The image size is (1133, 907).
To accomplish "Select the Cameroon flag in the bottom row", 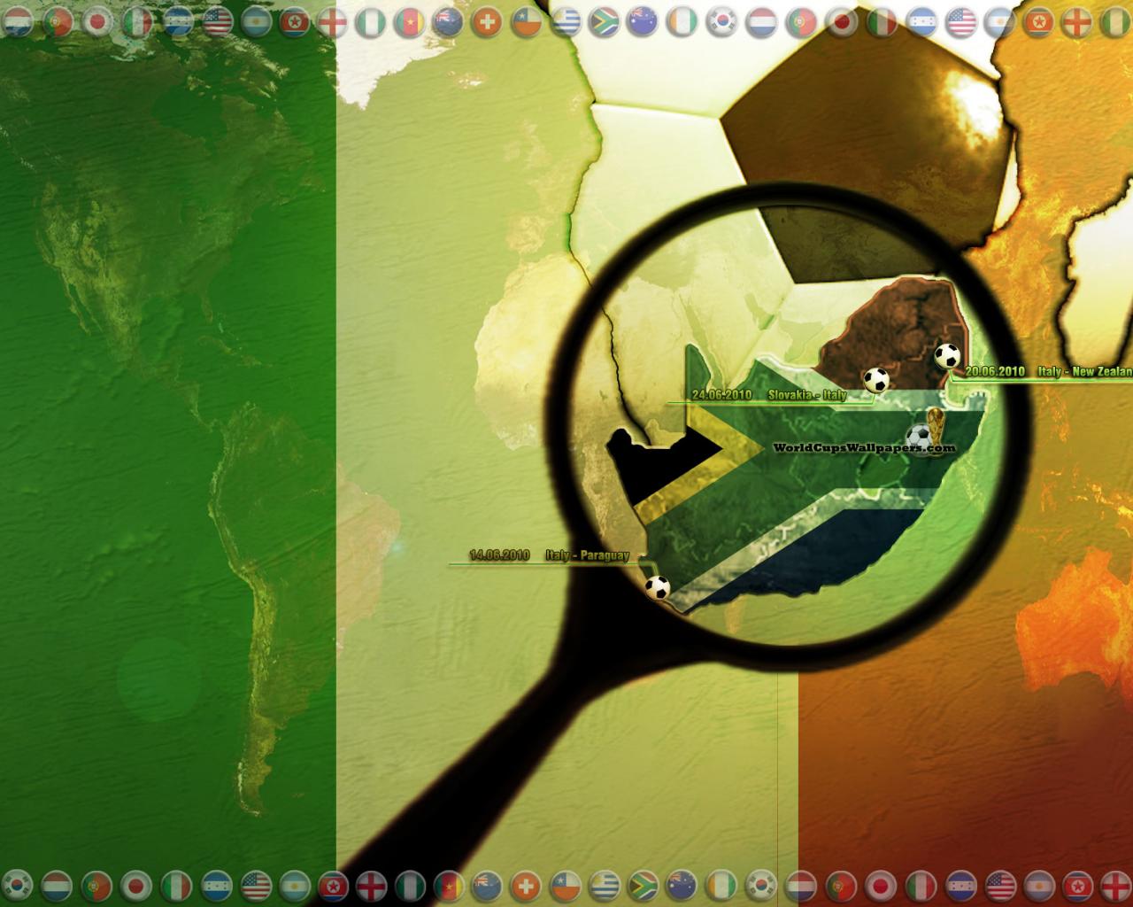I will [449, 884].
